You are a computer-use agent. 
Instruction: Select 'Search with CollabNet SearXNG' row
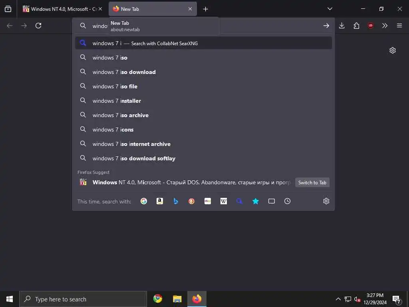coord(203,43)
